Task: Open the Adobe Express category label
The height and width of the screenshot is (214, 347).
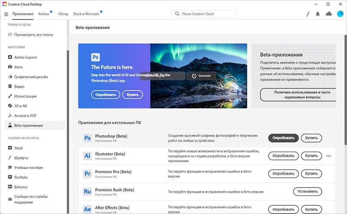Action: (26, 57)
